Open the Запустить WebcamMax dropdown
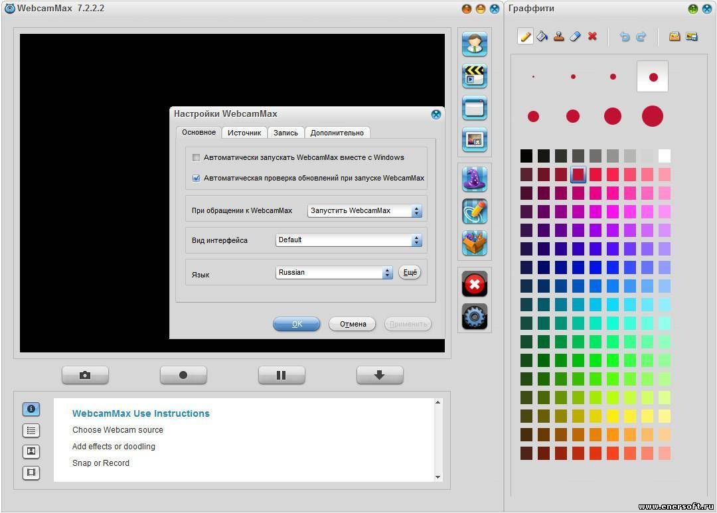The image size is (717, 513). click(364, 211)
